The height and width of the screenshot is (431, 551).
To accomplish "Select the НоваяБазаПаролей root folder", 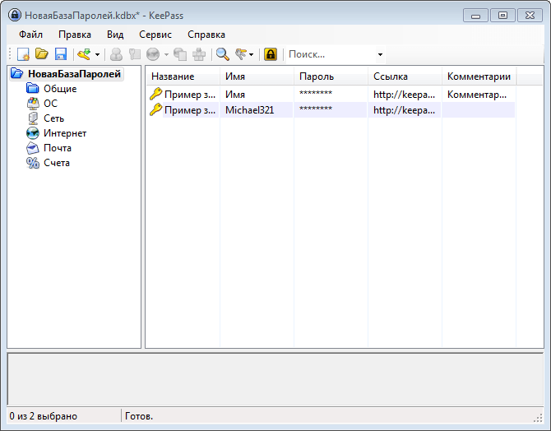I will tap(74, 74).
